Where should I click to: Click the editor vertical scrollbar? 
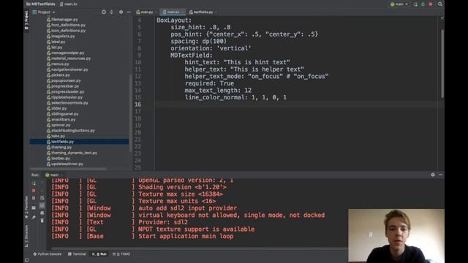pos(442,64)
